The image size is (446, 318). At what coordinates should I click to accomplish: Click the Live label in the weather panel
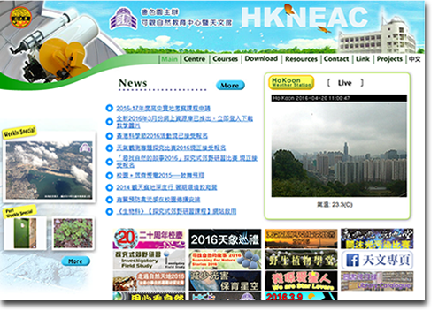(345, 83)
